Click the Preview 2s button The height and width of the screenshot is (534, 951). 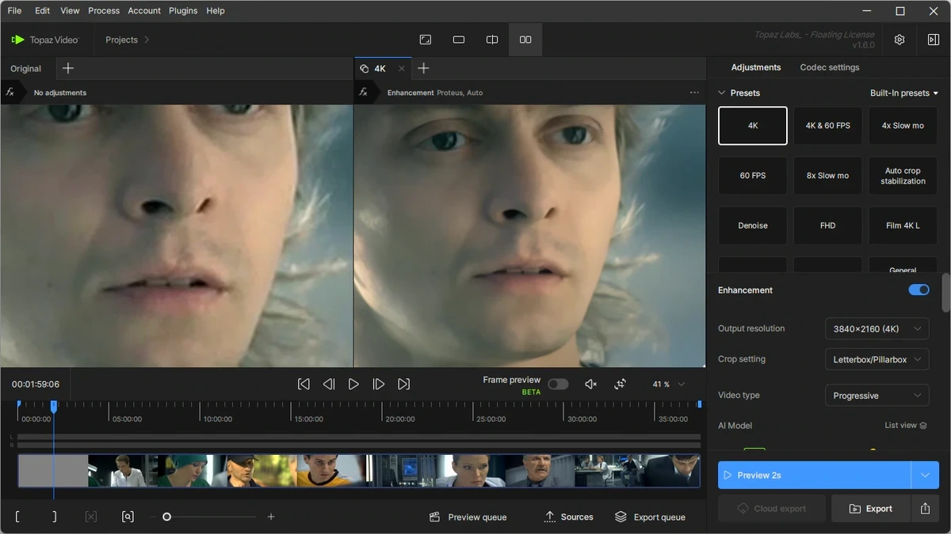click(815, 475)
